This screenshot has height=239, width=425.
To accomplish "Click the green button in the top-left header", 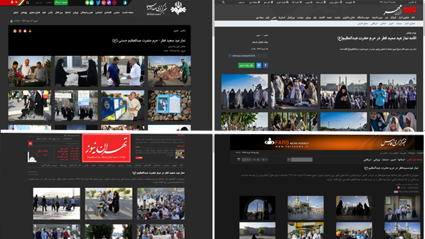I will pos(61,3).
